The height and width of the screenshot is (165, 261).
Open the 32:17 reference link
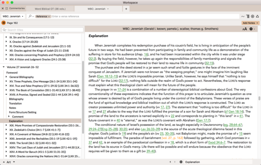[124, 81]
